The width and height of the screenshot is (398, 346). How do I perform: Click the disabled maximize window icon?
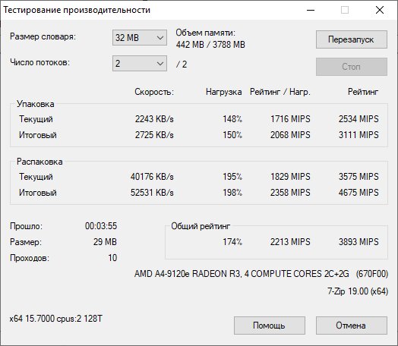(345, 10)
